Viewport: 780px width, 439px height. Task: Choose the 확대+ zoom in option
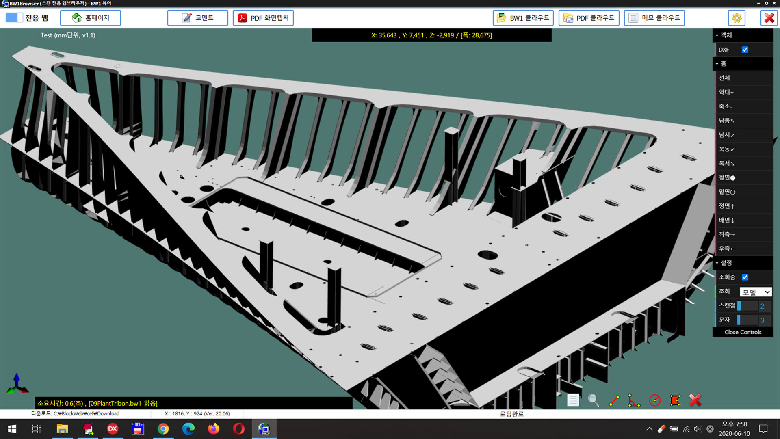pos(726,92)
